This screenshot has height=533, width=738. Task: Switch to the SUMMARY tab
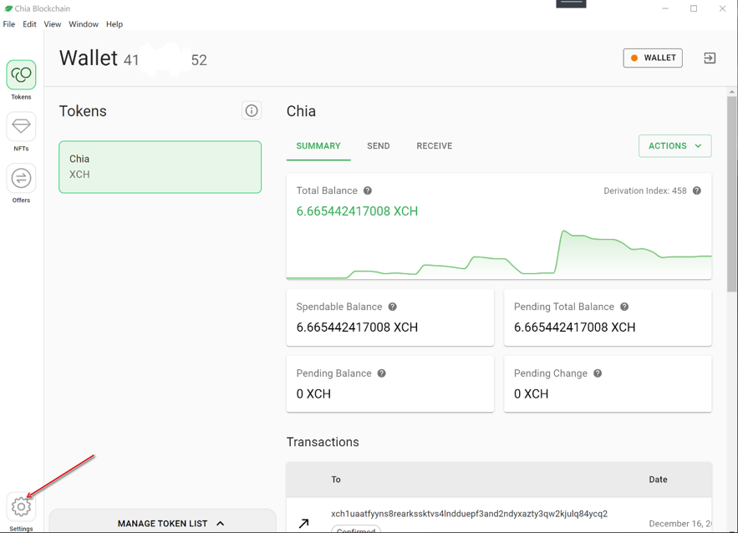coord(318,146)
